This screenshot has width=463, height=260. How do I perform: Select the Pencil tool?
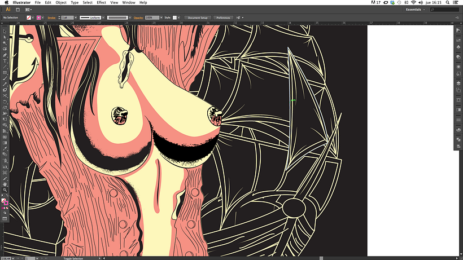[x=5, y=84]
